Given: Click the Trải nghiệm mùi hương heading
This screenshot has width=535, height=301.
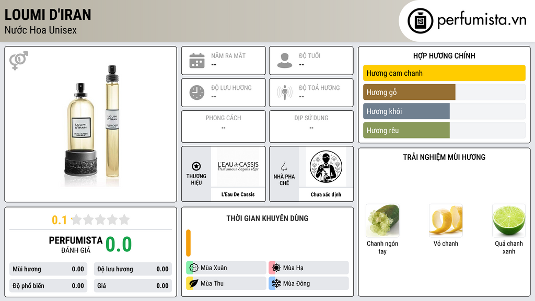Looking at the screenshot, I should 444,157.
